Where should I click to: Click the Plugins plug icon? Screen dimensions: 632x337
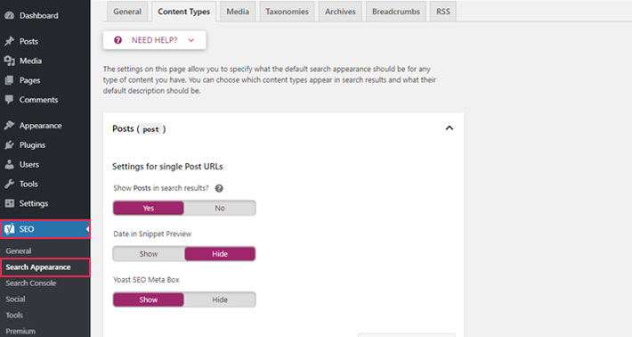coord(9,145)
